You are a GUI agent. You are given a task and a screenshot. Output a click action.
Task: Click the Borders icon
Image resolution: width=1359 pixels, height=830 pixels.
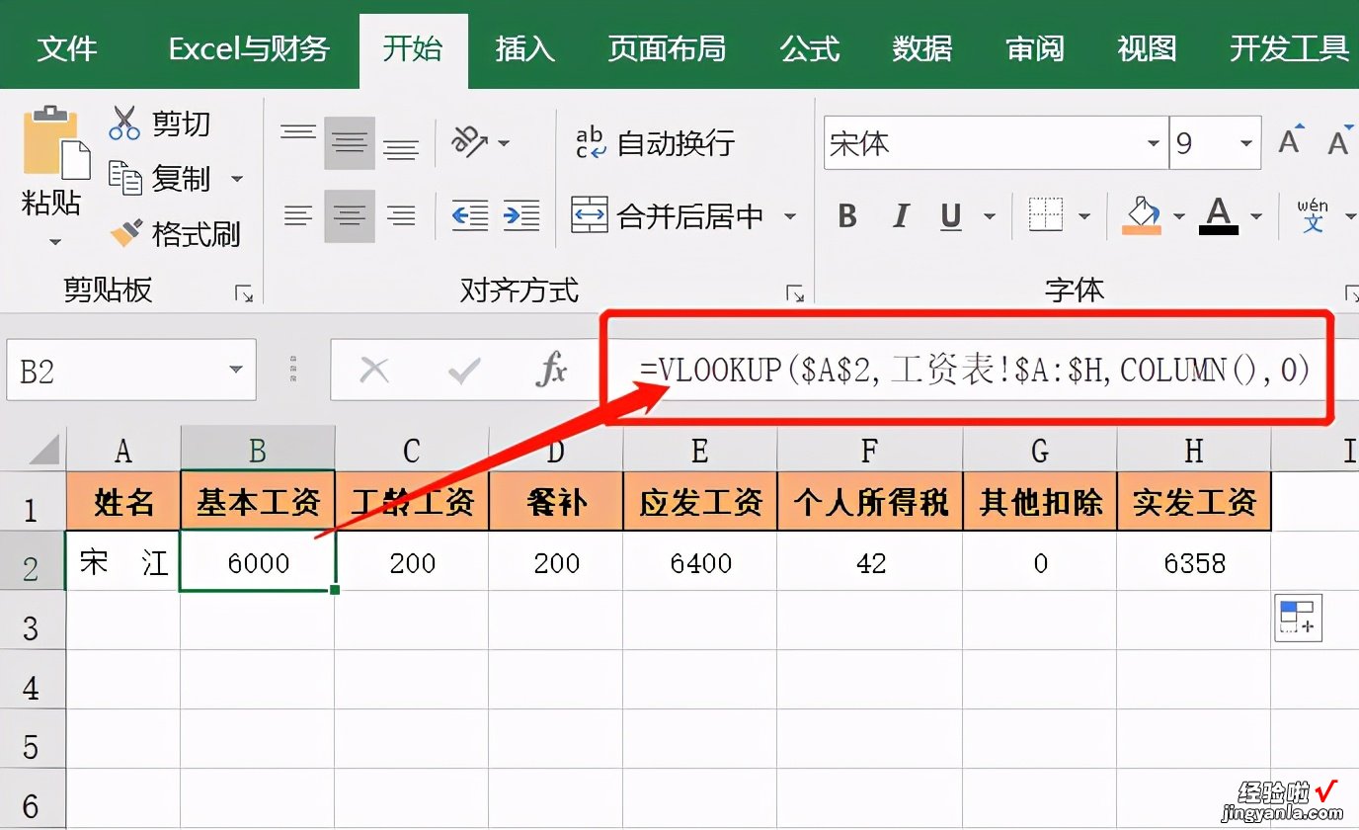coord(1045,215)
